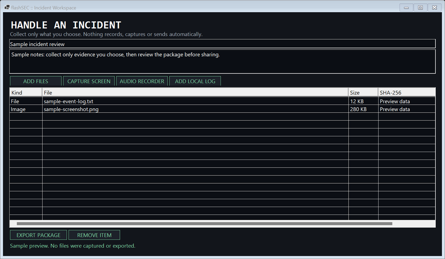The height and width of the screenshot is (259, 445).
Task: Click into the sample notes text area
Action: pyautogui.click(x=222, y=62)
